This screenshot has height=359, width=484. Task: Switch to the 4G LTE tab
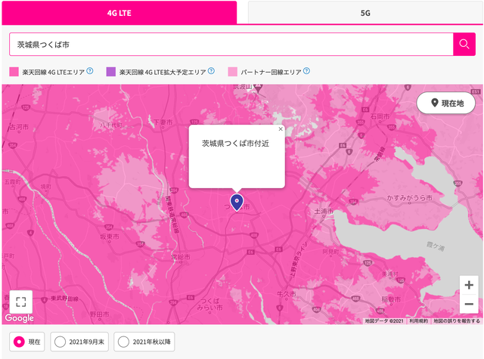pos(119,13)
